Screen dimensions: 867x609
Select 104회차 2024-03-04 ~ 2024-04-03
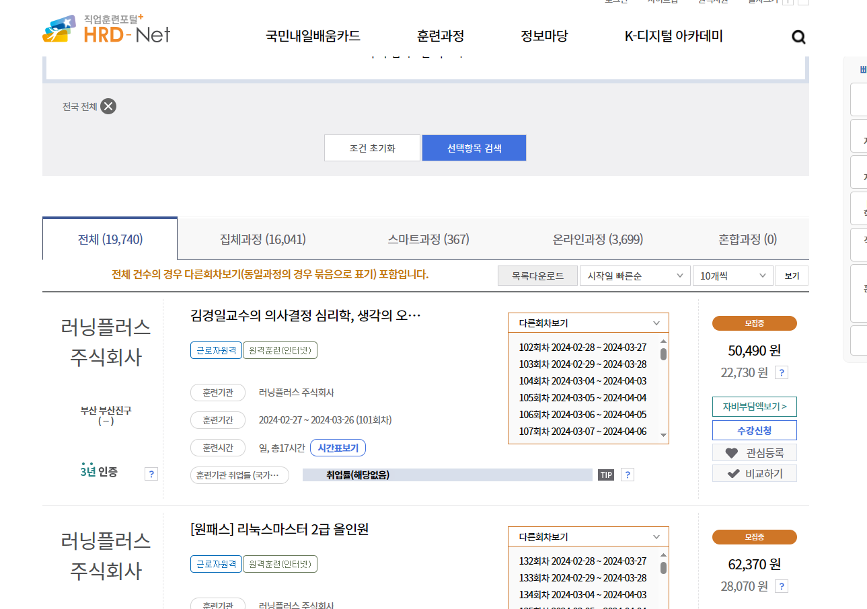point(582,381)
